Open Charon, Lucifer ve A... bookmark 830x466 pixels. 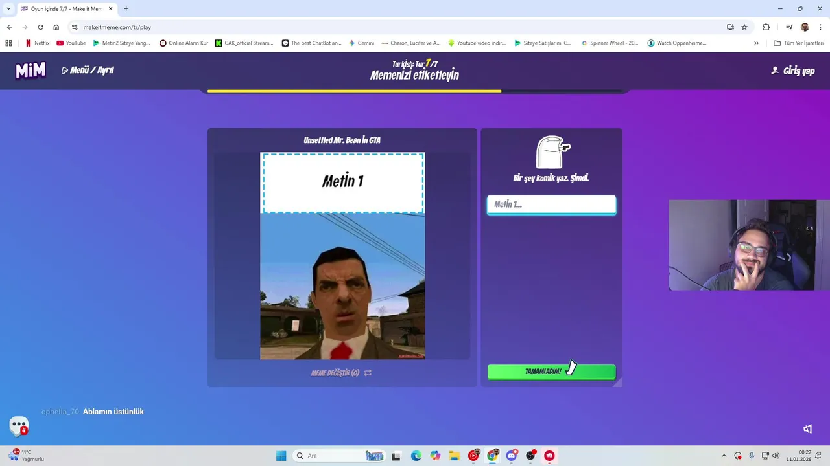[411, 43]
